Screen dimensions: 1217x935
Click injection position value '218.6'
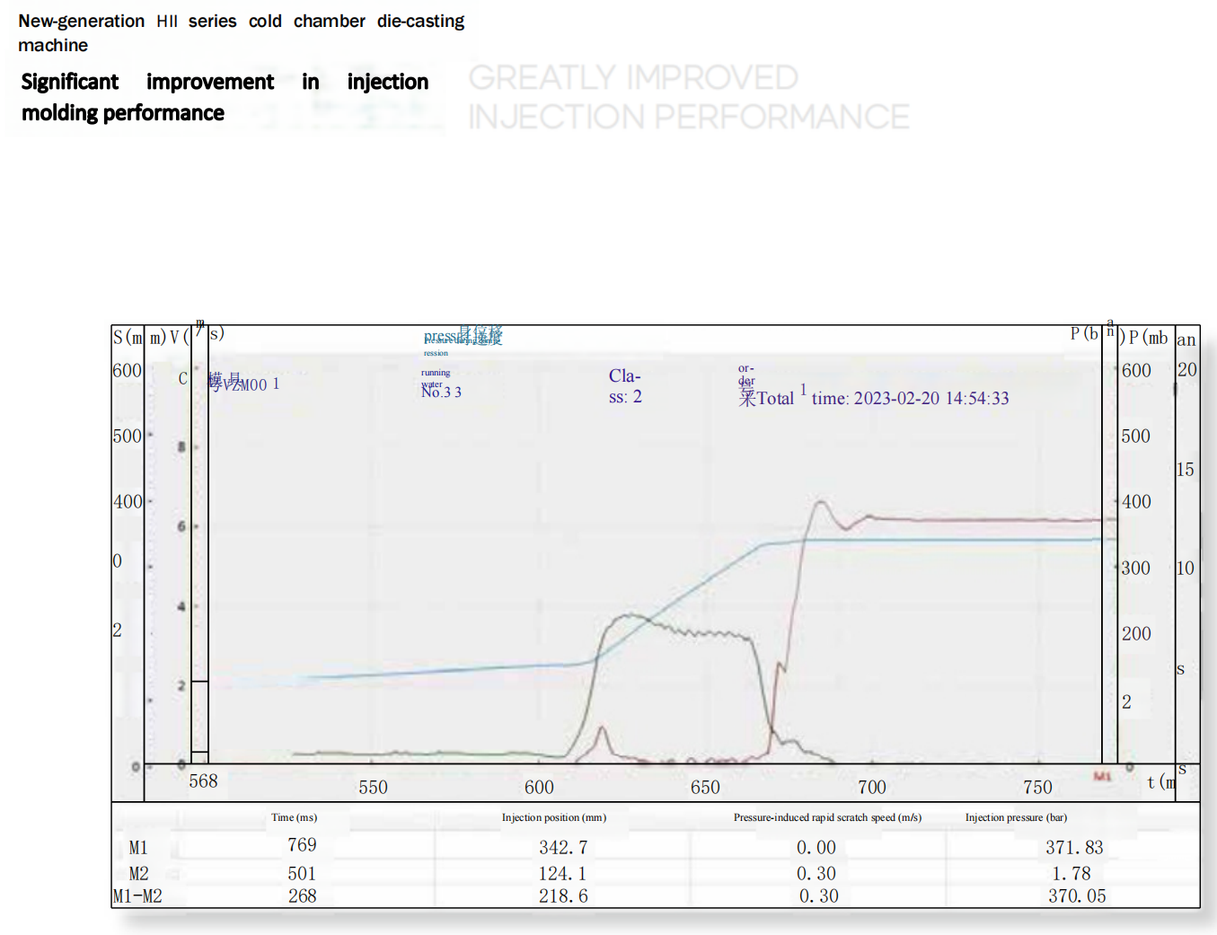[563, 895]
